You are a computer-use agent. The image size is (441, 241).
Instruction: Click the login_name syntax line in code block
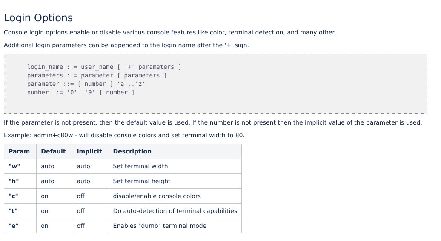[x=104, y=67]
